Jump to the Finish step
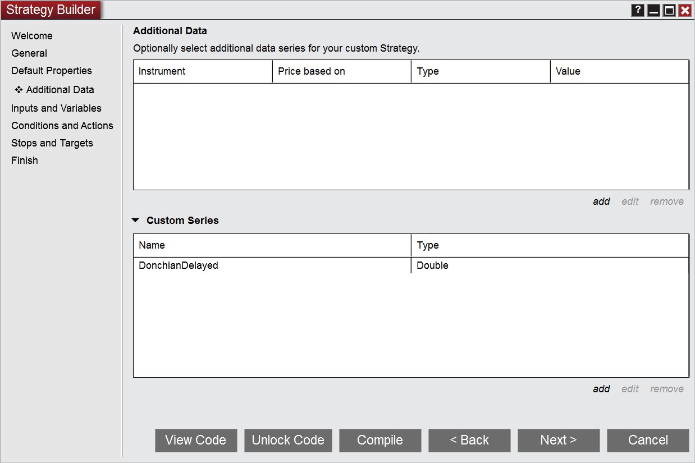 (x=25, y=161)
